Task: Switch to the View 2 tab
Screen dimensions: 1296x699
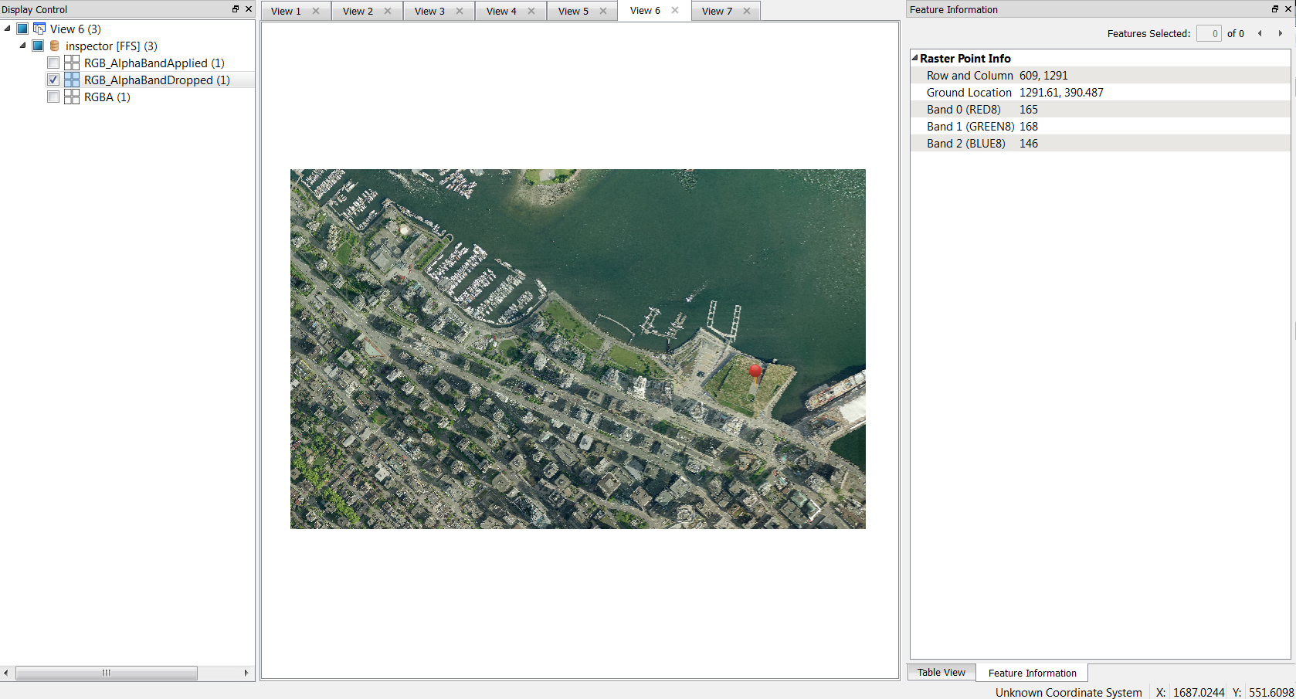Action: 358,11
